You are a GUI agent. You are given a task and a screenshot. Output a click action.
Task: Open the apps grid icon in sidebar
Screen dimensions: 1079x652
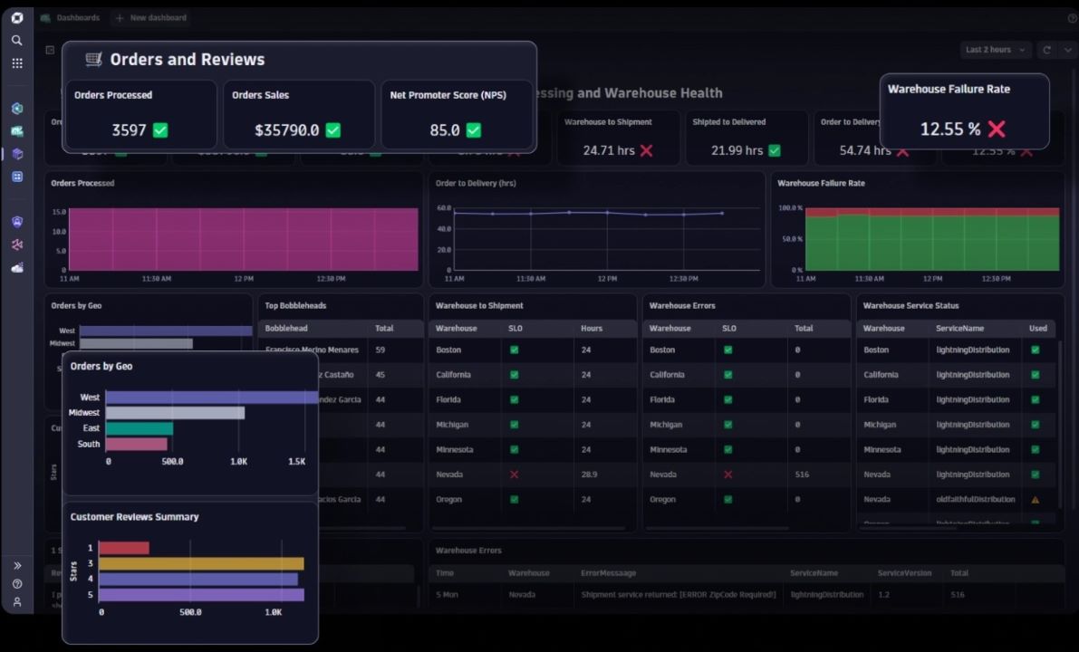16,62
